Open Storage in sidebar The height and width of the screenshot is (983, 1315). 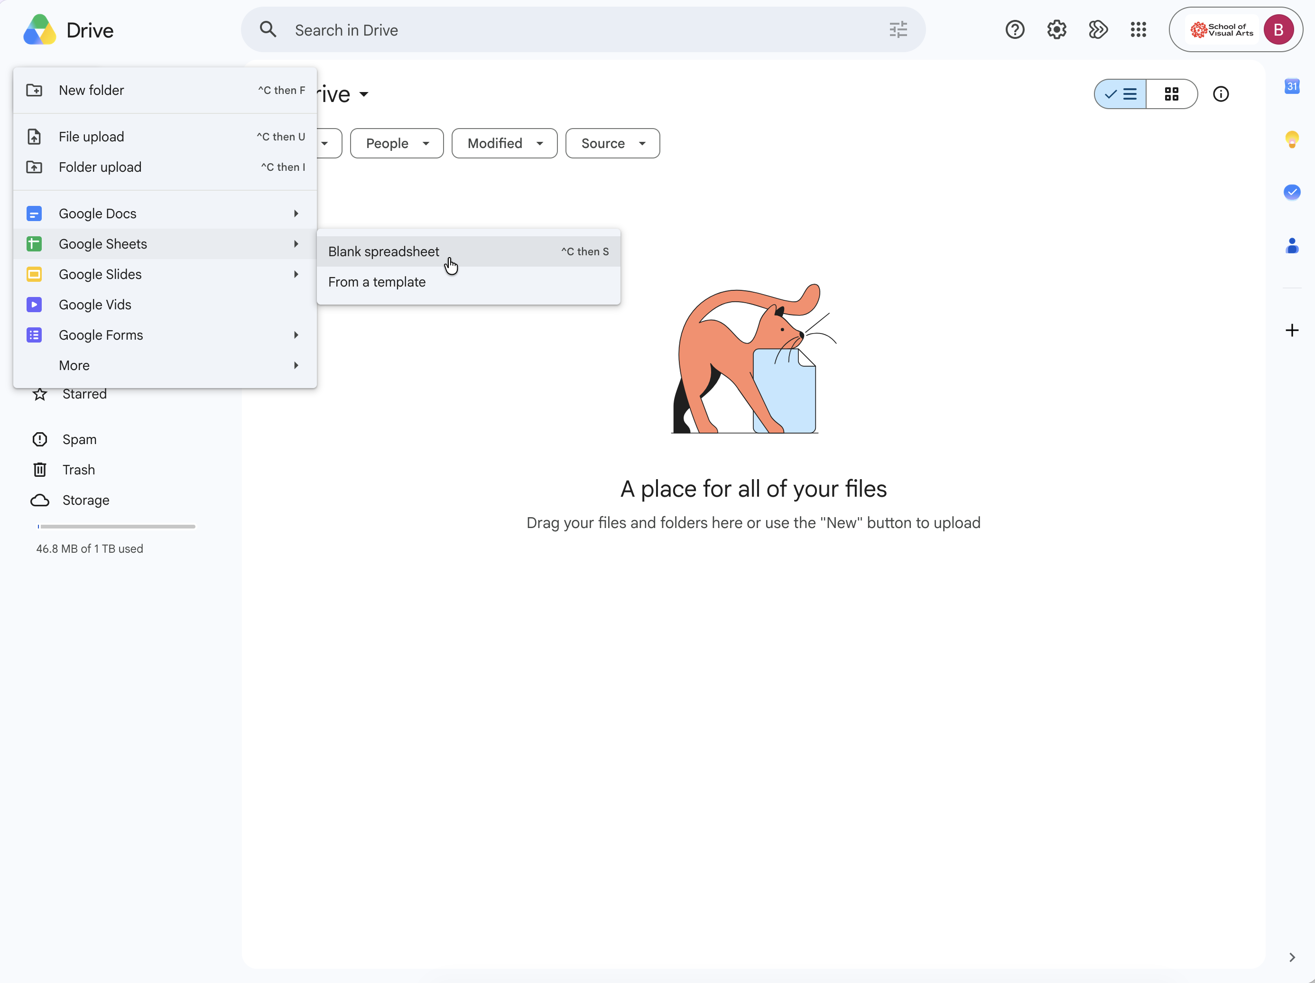coord(85,500)
